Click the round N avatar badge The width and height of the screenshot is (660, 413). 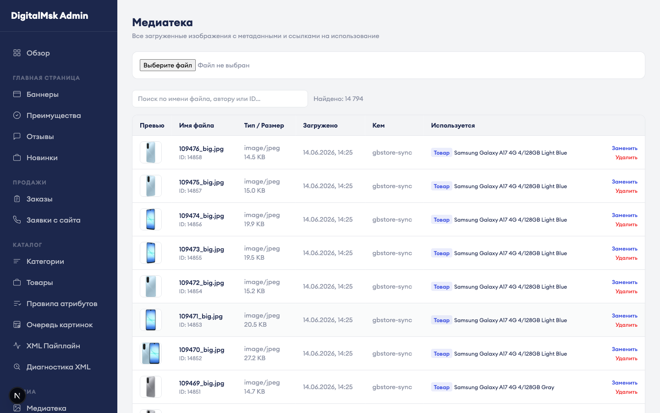[17, 396]
